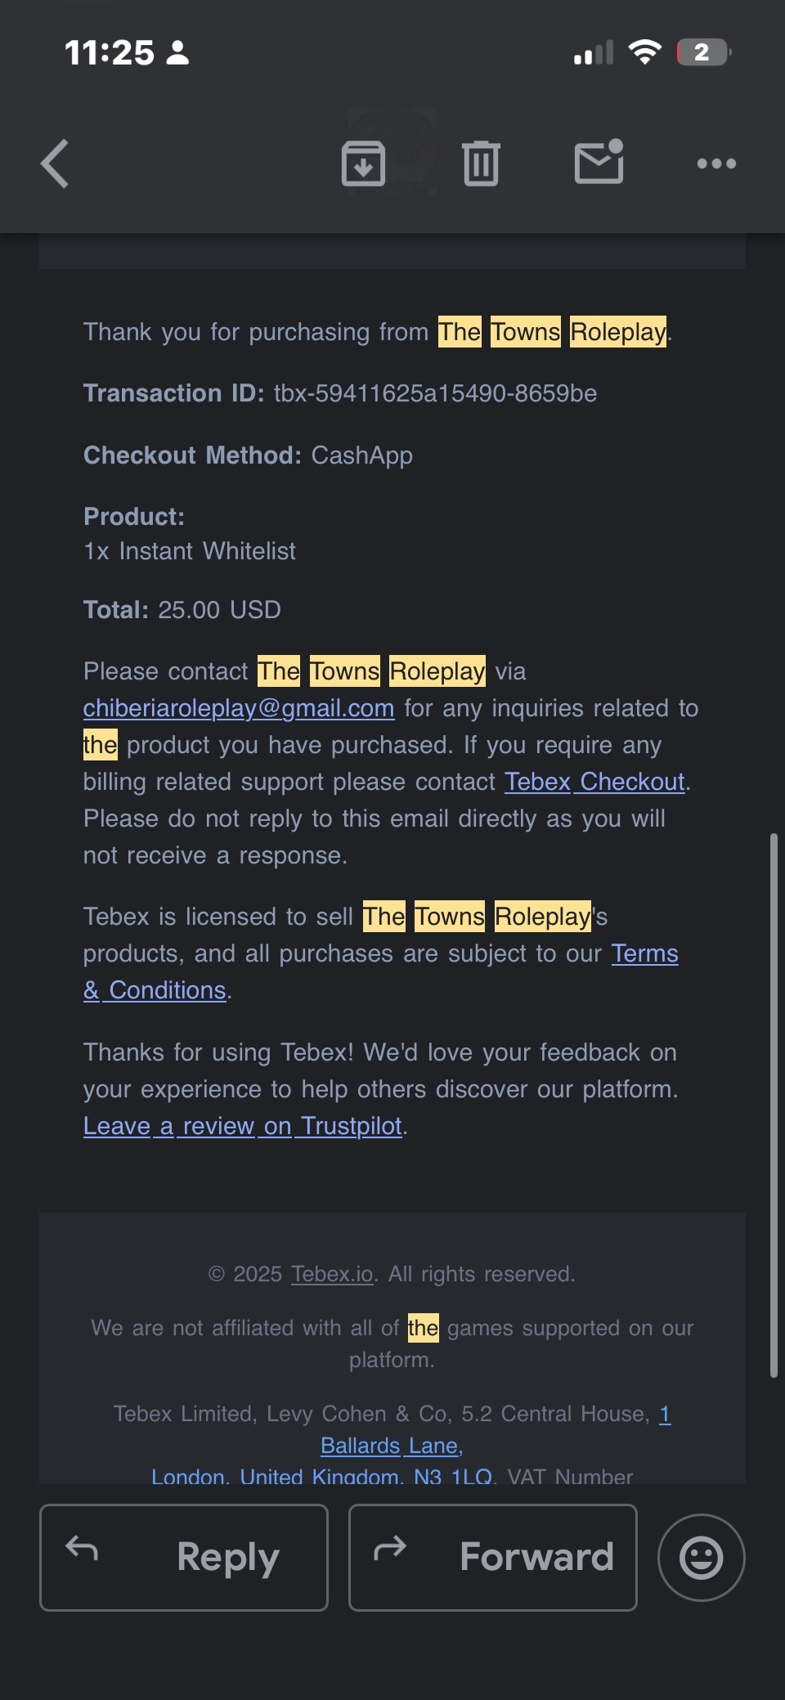Archive this email with the archive icon
Image resolution: width=785 pixels, height=1700 pixels.
tap(363, 164)
